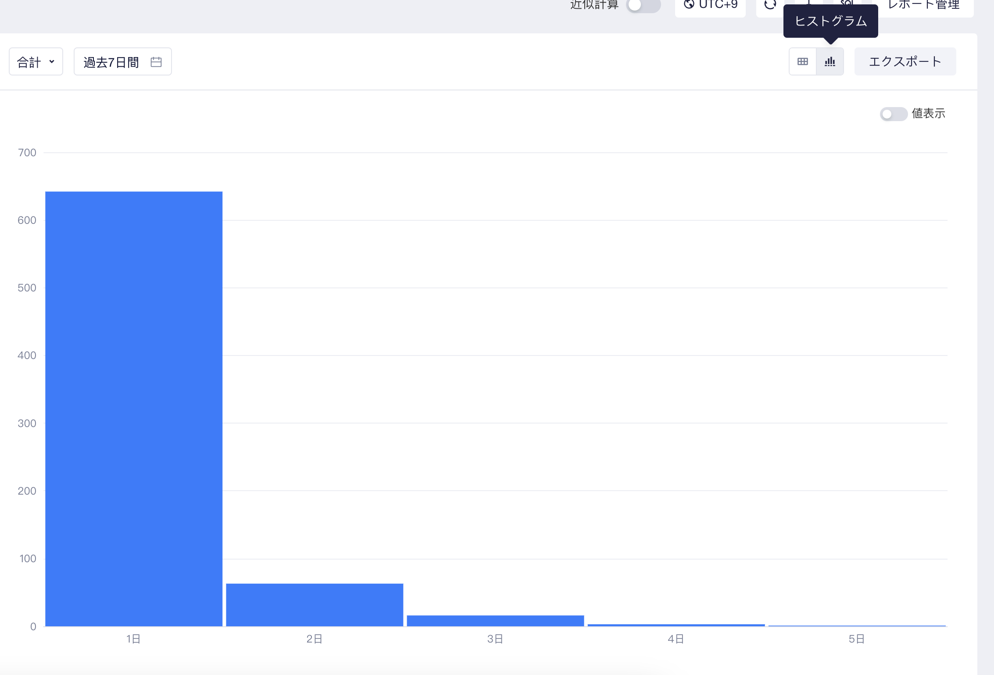Open レポート管理
This screenshot has width=994, height=675.
coord(923,5)
